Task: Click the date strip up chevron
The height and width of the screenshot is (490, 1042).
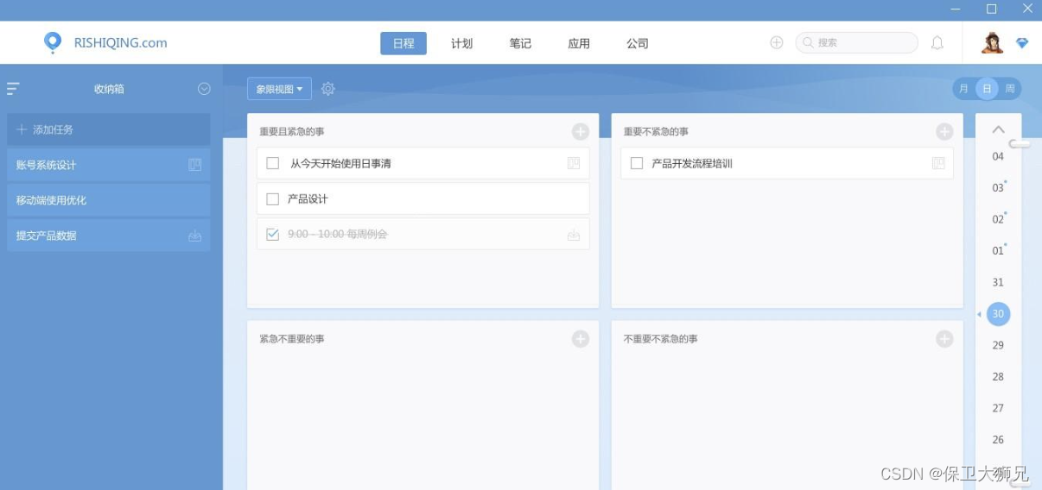Action: [x=998, y=129]
